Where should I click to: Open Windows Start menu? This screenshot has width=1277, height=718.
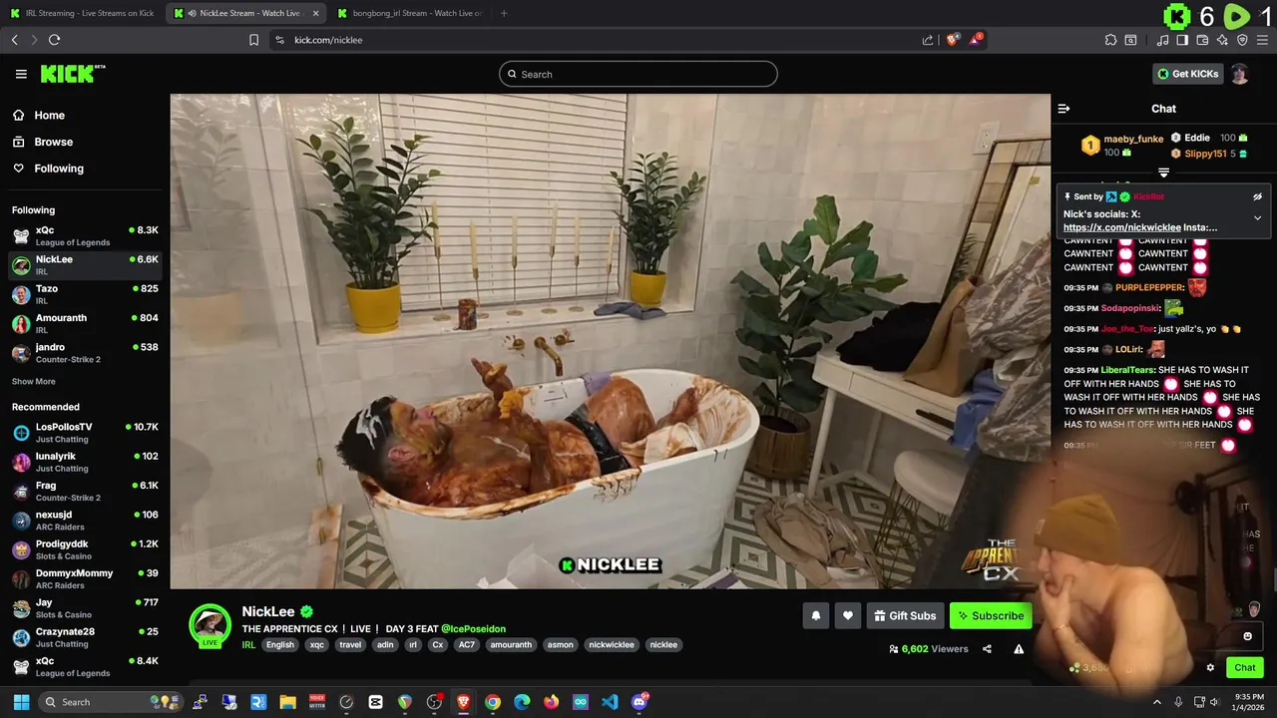tap(21, 702)
